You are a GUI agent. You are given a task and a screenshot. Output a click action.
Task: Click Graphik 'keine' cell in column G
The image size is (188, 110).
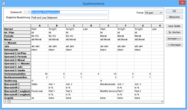pyautogui.click(x=143, y=98)
